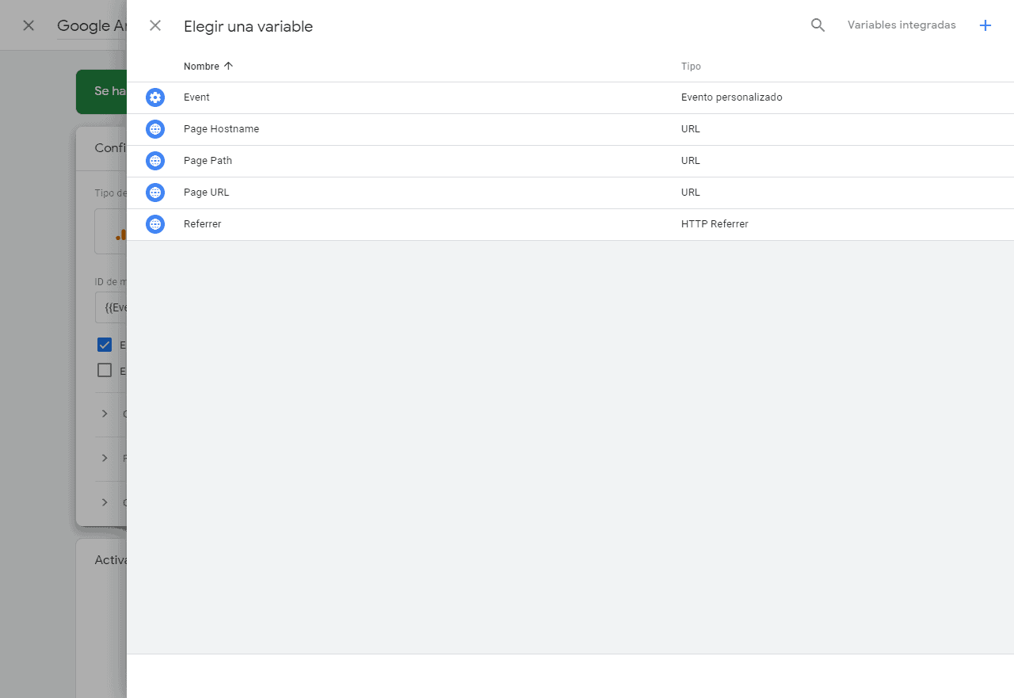Close the background Google Analytics tag editor
Screen dimensions: 1014x698
pos(29,25)
